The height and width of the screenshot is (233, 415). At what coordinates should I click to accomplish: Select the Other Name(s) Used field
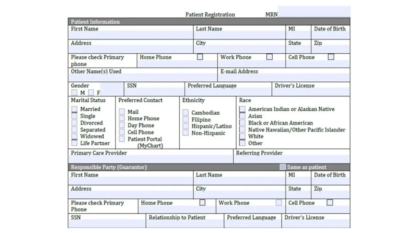pyautogui.click(x=143, y=78)
